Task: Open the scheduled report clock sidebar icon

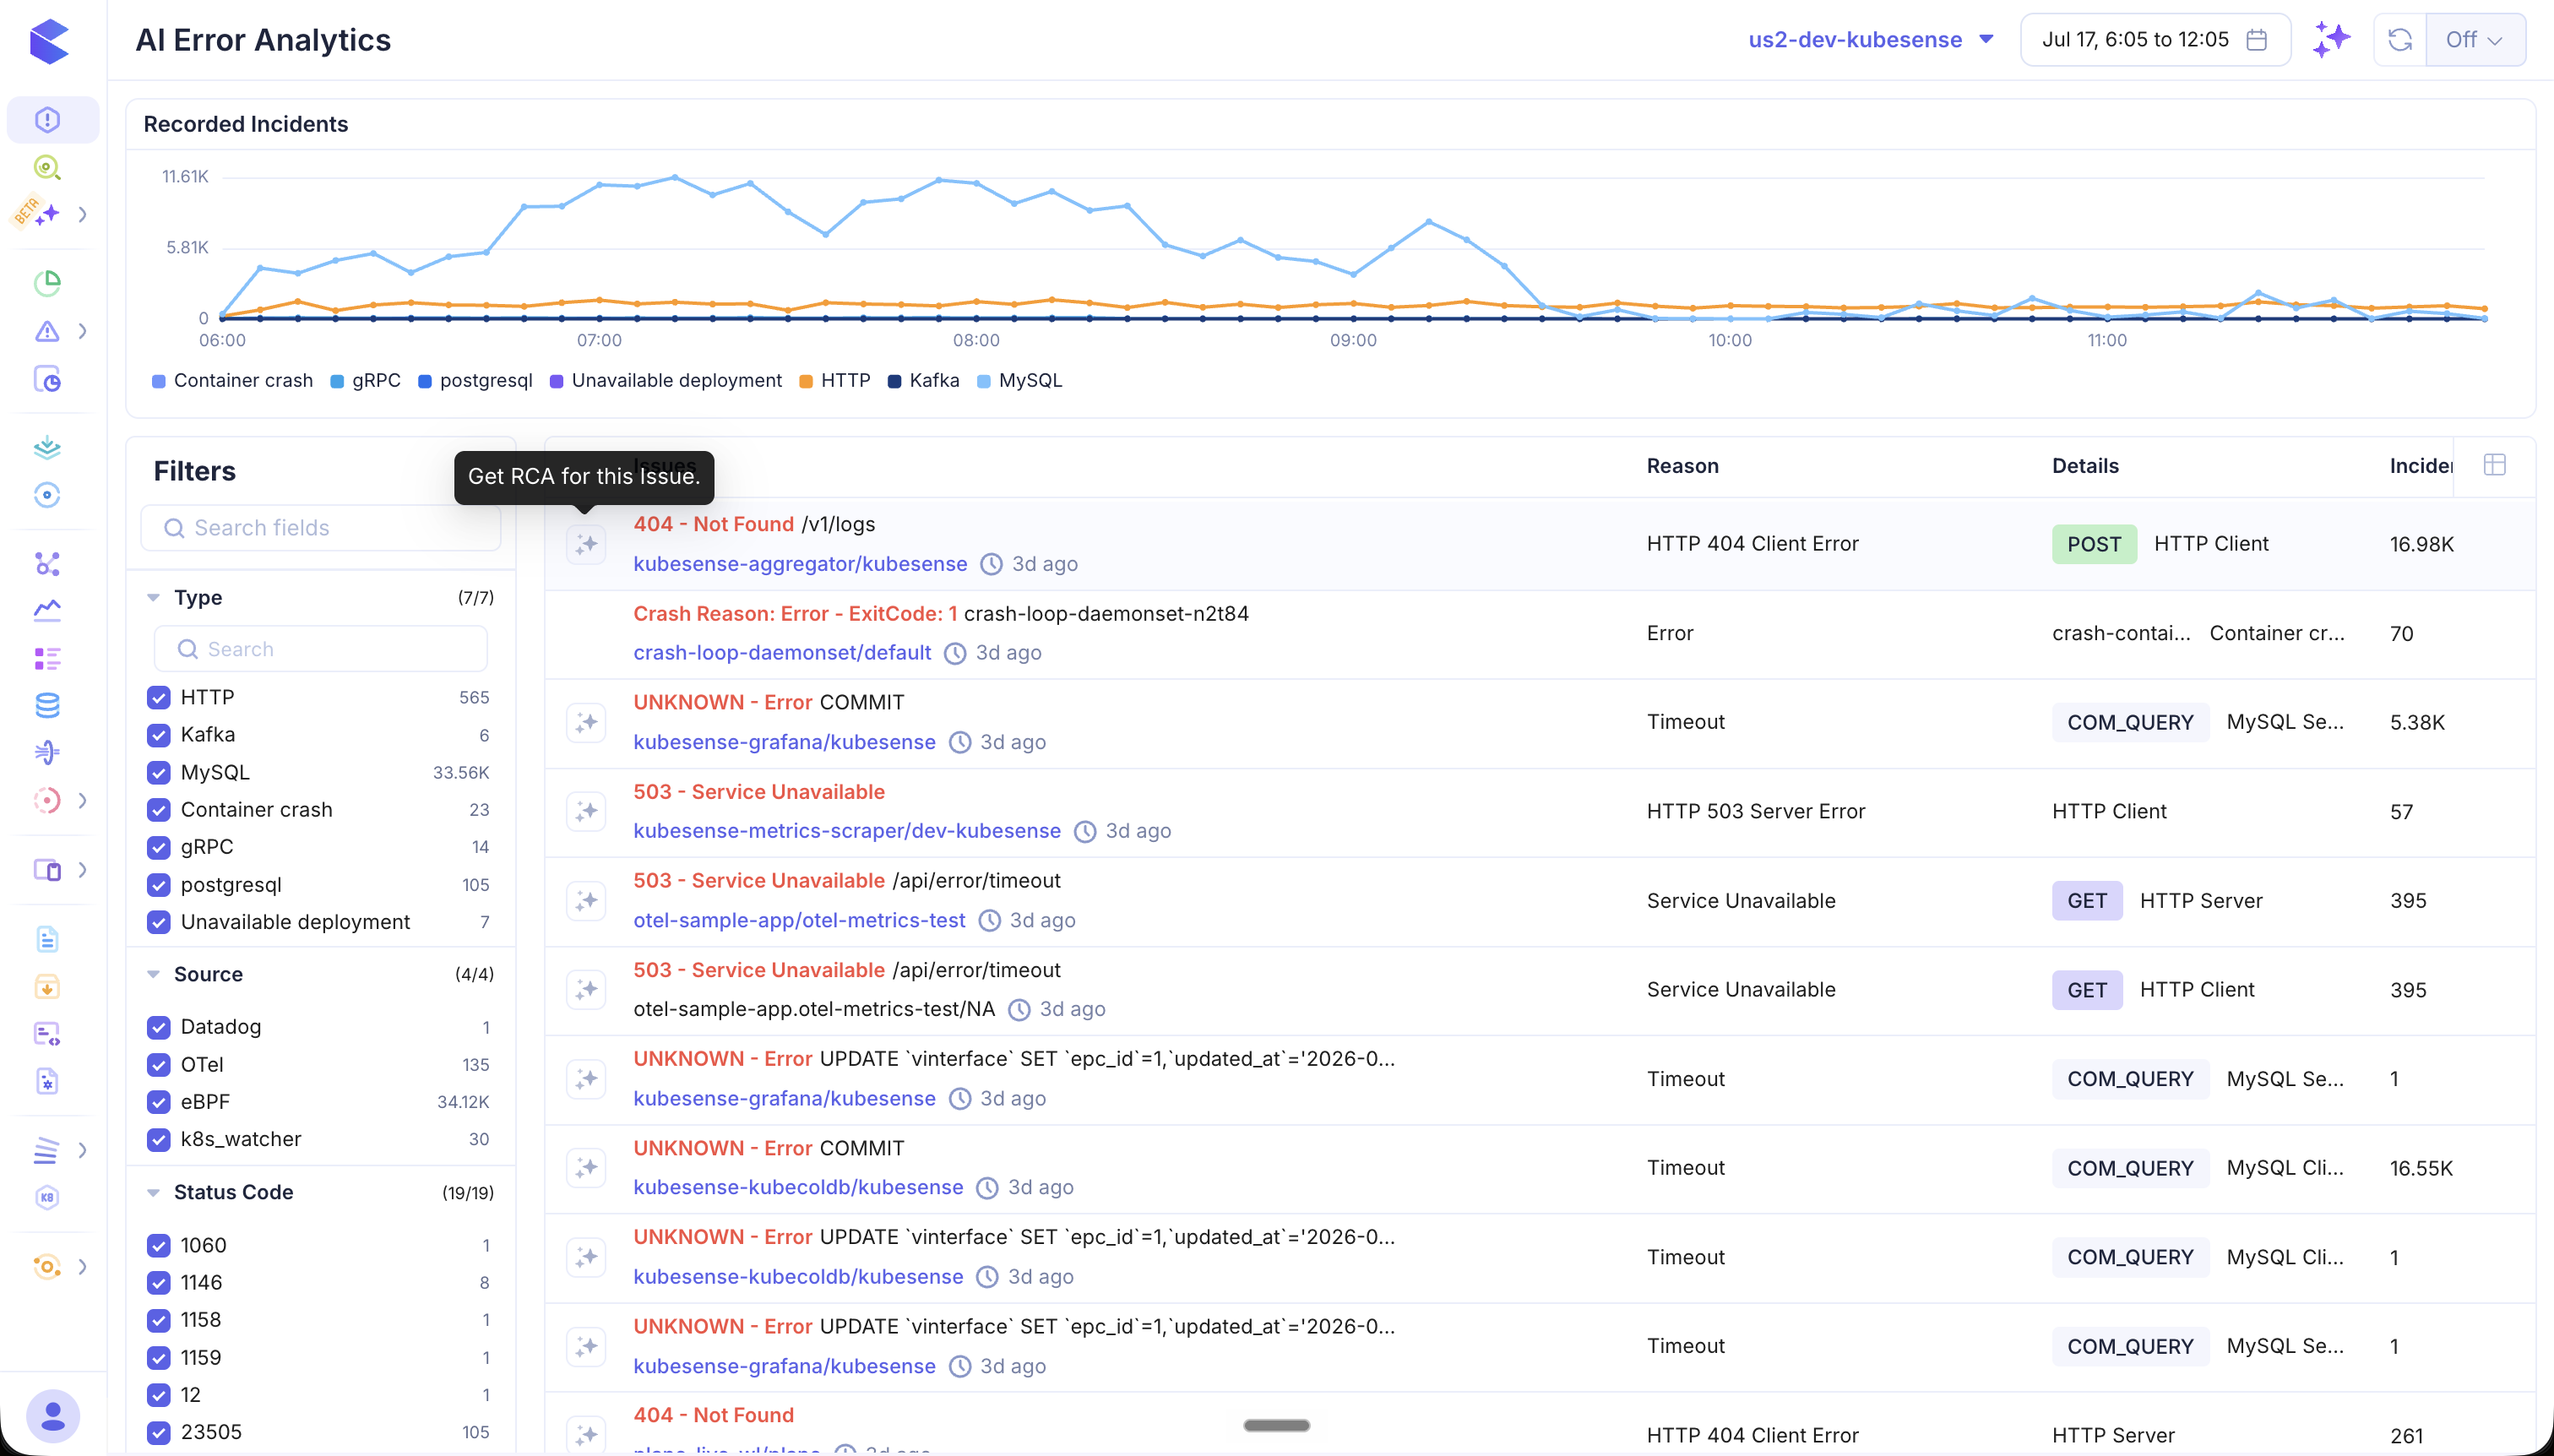Action: click(47, 379)
